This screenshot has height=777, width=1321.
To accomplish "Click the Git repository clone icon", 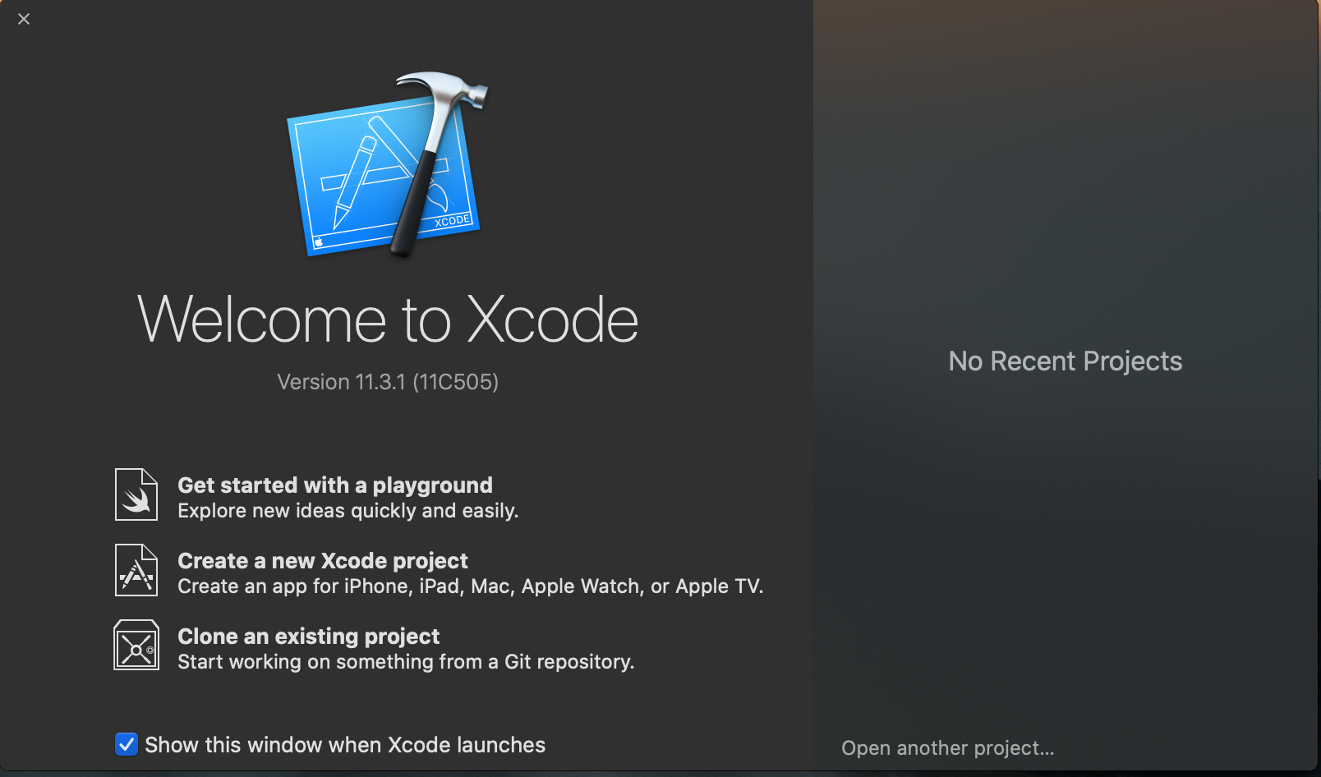I will (x=136, y=645).
